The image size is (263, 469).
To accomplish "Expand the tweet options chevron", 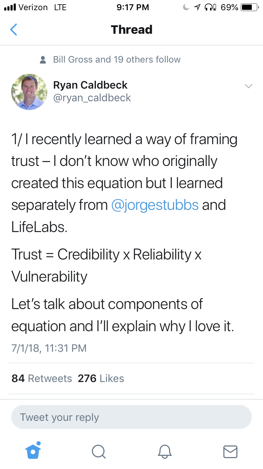I will [248, 86].
